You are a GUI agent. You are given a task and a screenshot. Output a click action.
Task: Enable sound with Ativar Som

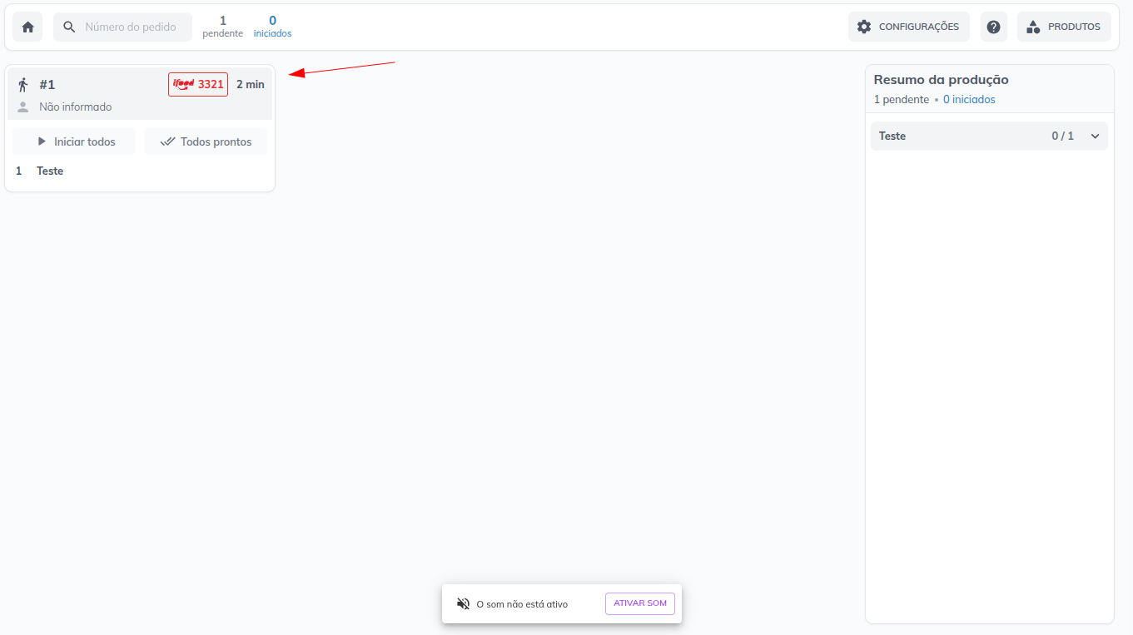click(640, 603)
